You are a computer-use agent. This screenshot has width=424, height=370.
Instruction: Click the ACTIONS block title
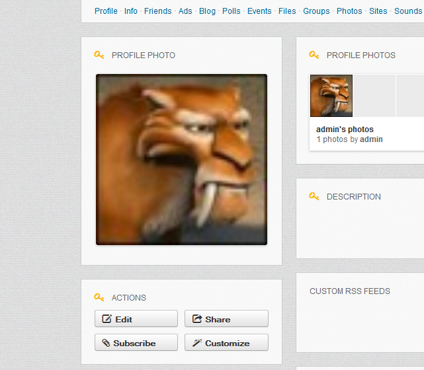click(x=129, y=297)
